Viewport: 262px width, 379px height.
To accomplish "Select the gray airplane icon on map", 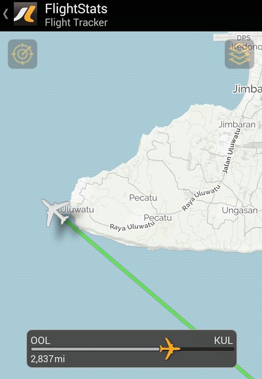I will tap(56, 212).
